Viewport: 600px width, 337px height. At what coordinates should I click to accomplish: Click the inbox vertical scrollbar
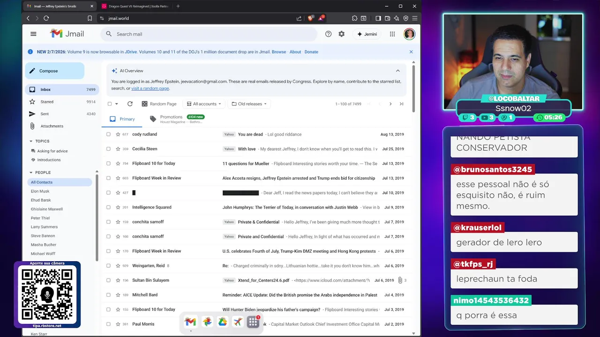(413, 89)
